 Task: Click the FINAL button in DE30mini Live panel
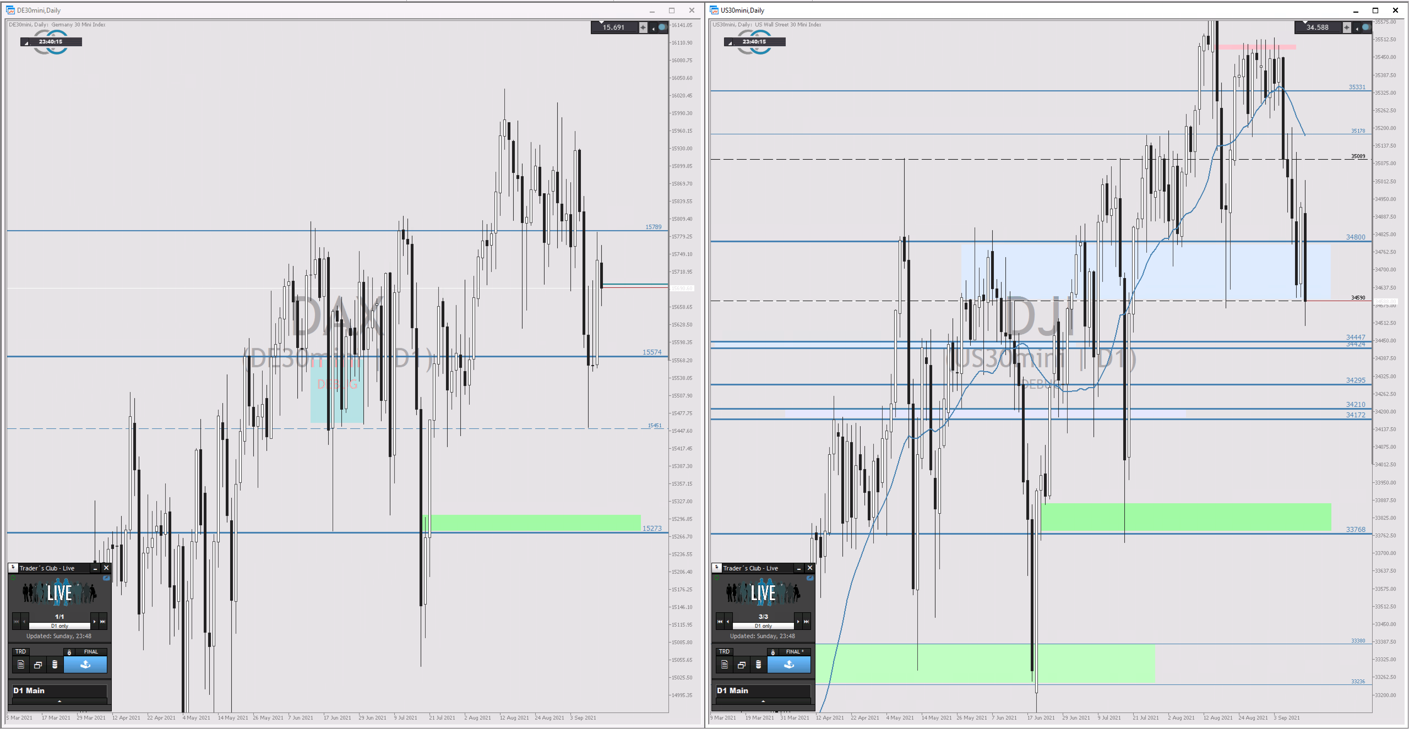[x=91, y=651]
